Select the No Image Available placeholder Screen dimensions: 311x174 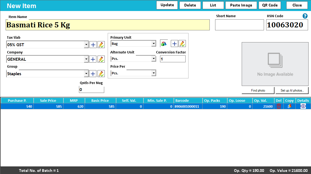[275, 64]
